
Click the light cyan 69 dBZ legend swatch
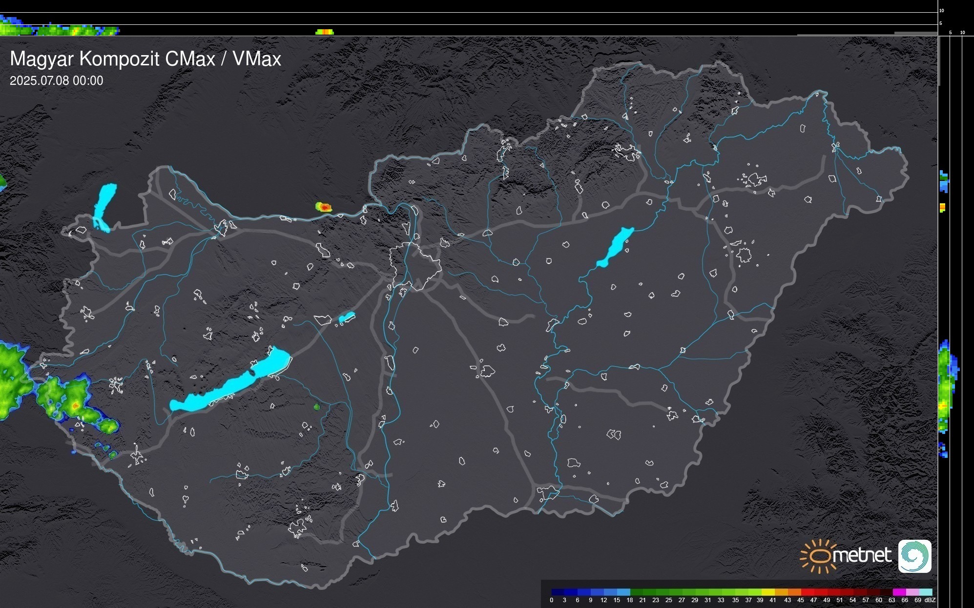click(925, 592)
